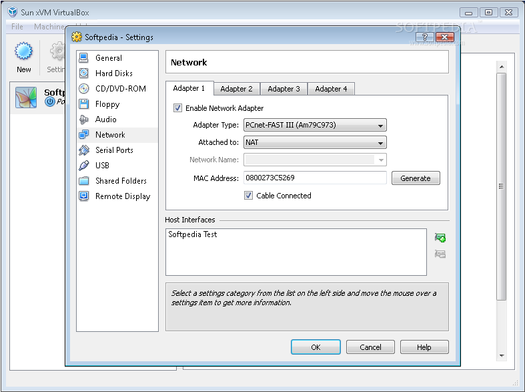The image size is (525, 392).
Task: Select Serial Ports text in settings list
Action: tap(114, 150)
